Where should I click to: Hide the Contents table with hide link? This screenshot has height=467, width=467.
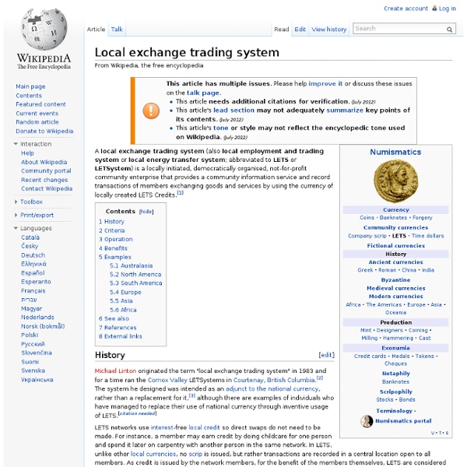[146, 212]
